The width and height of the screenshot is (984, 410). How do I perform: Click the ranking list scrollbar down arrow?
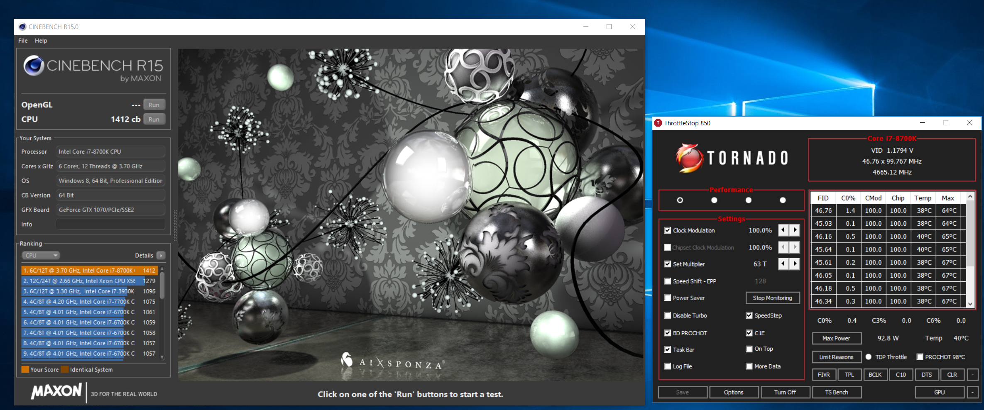click(162, 357)
